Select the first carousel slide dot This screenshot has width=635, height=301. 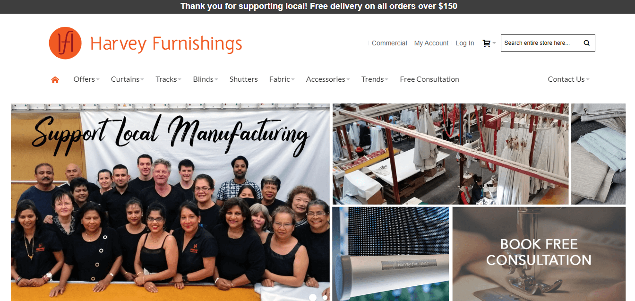click(313, 297)
